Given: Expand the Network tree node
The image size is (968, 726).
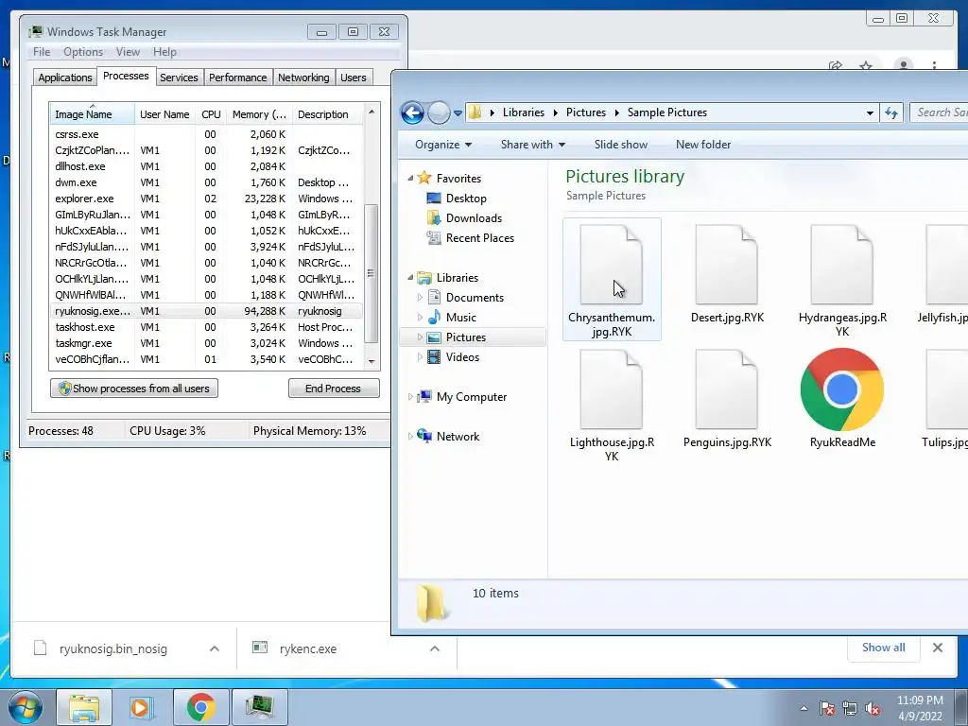Looking at the screenshot, I should click(410, 437).
